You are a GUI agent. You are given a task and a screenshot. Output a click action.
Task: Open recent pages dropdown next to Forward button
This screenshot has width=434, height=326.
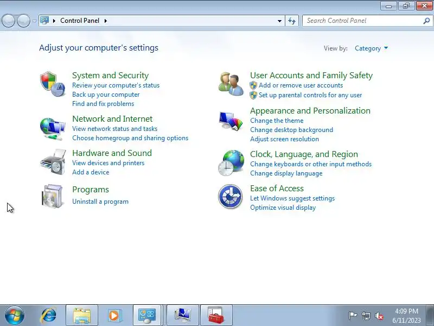[34, 21]
